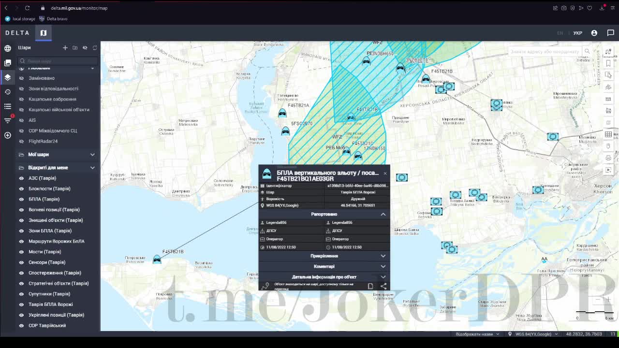Viewport: 619px width, 348px height.
Task: Hide the БПЛА (Таврія) layer
Action: tap(21, 199)
